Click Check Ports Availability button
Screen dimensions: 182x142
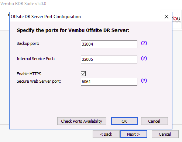coord(82,121)
